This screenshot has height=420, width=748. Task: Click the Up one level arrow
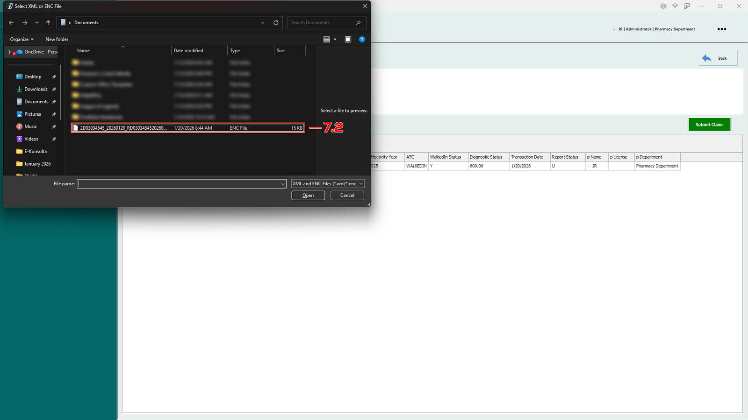pyautogui.click(x=48, y=22)
